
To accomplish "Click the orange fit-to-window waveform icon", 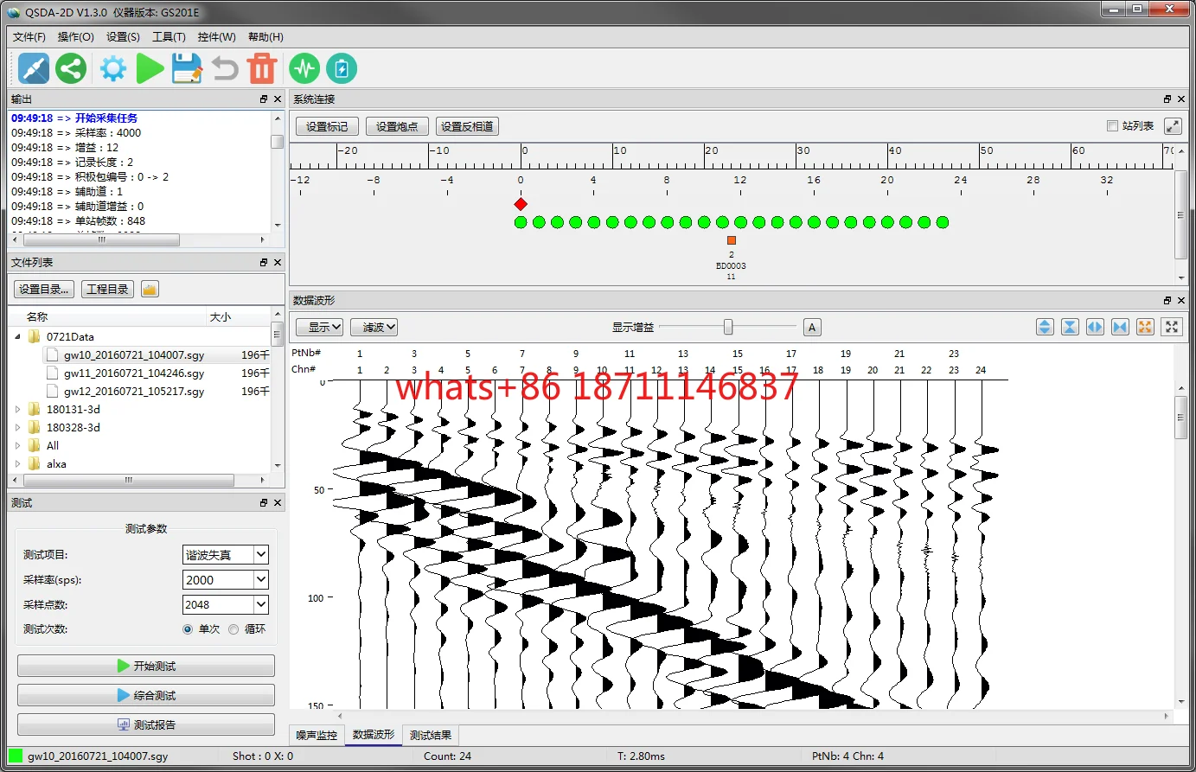I will 1145,327.
